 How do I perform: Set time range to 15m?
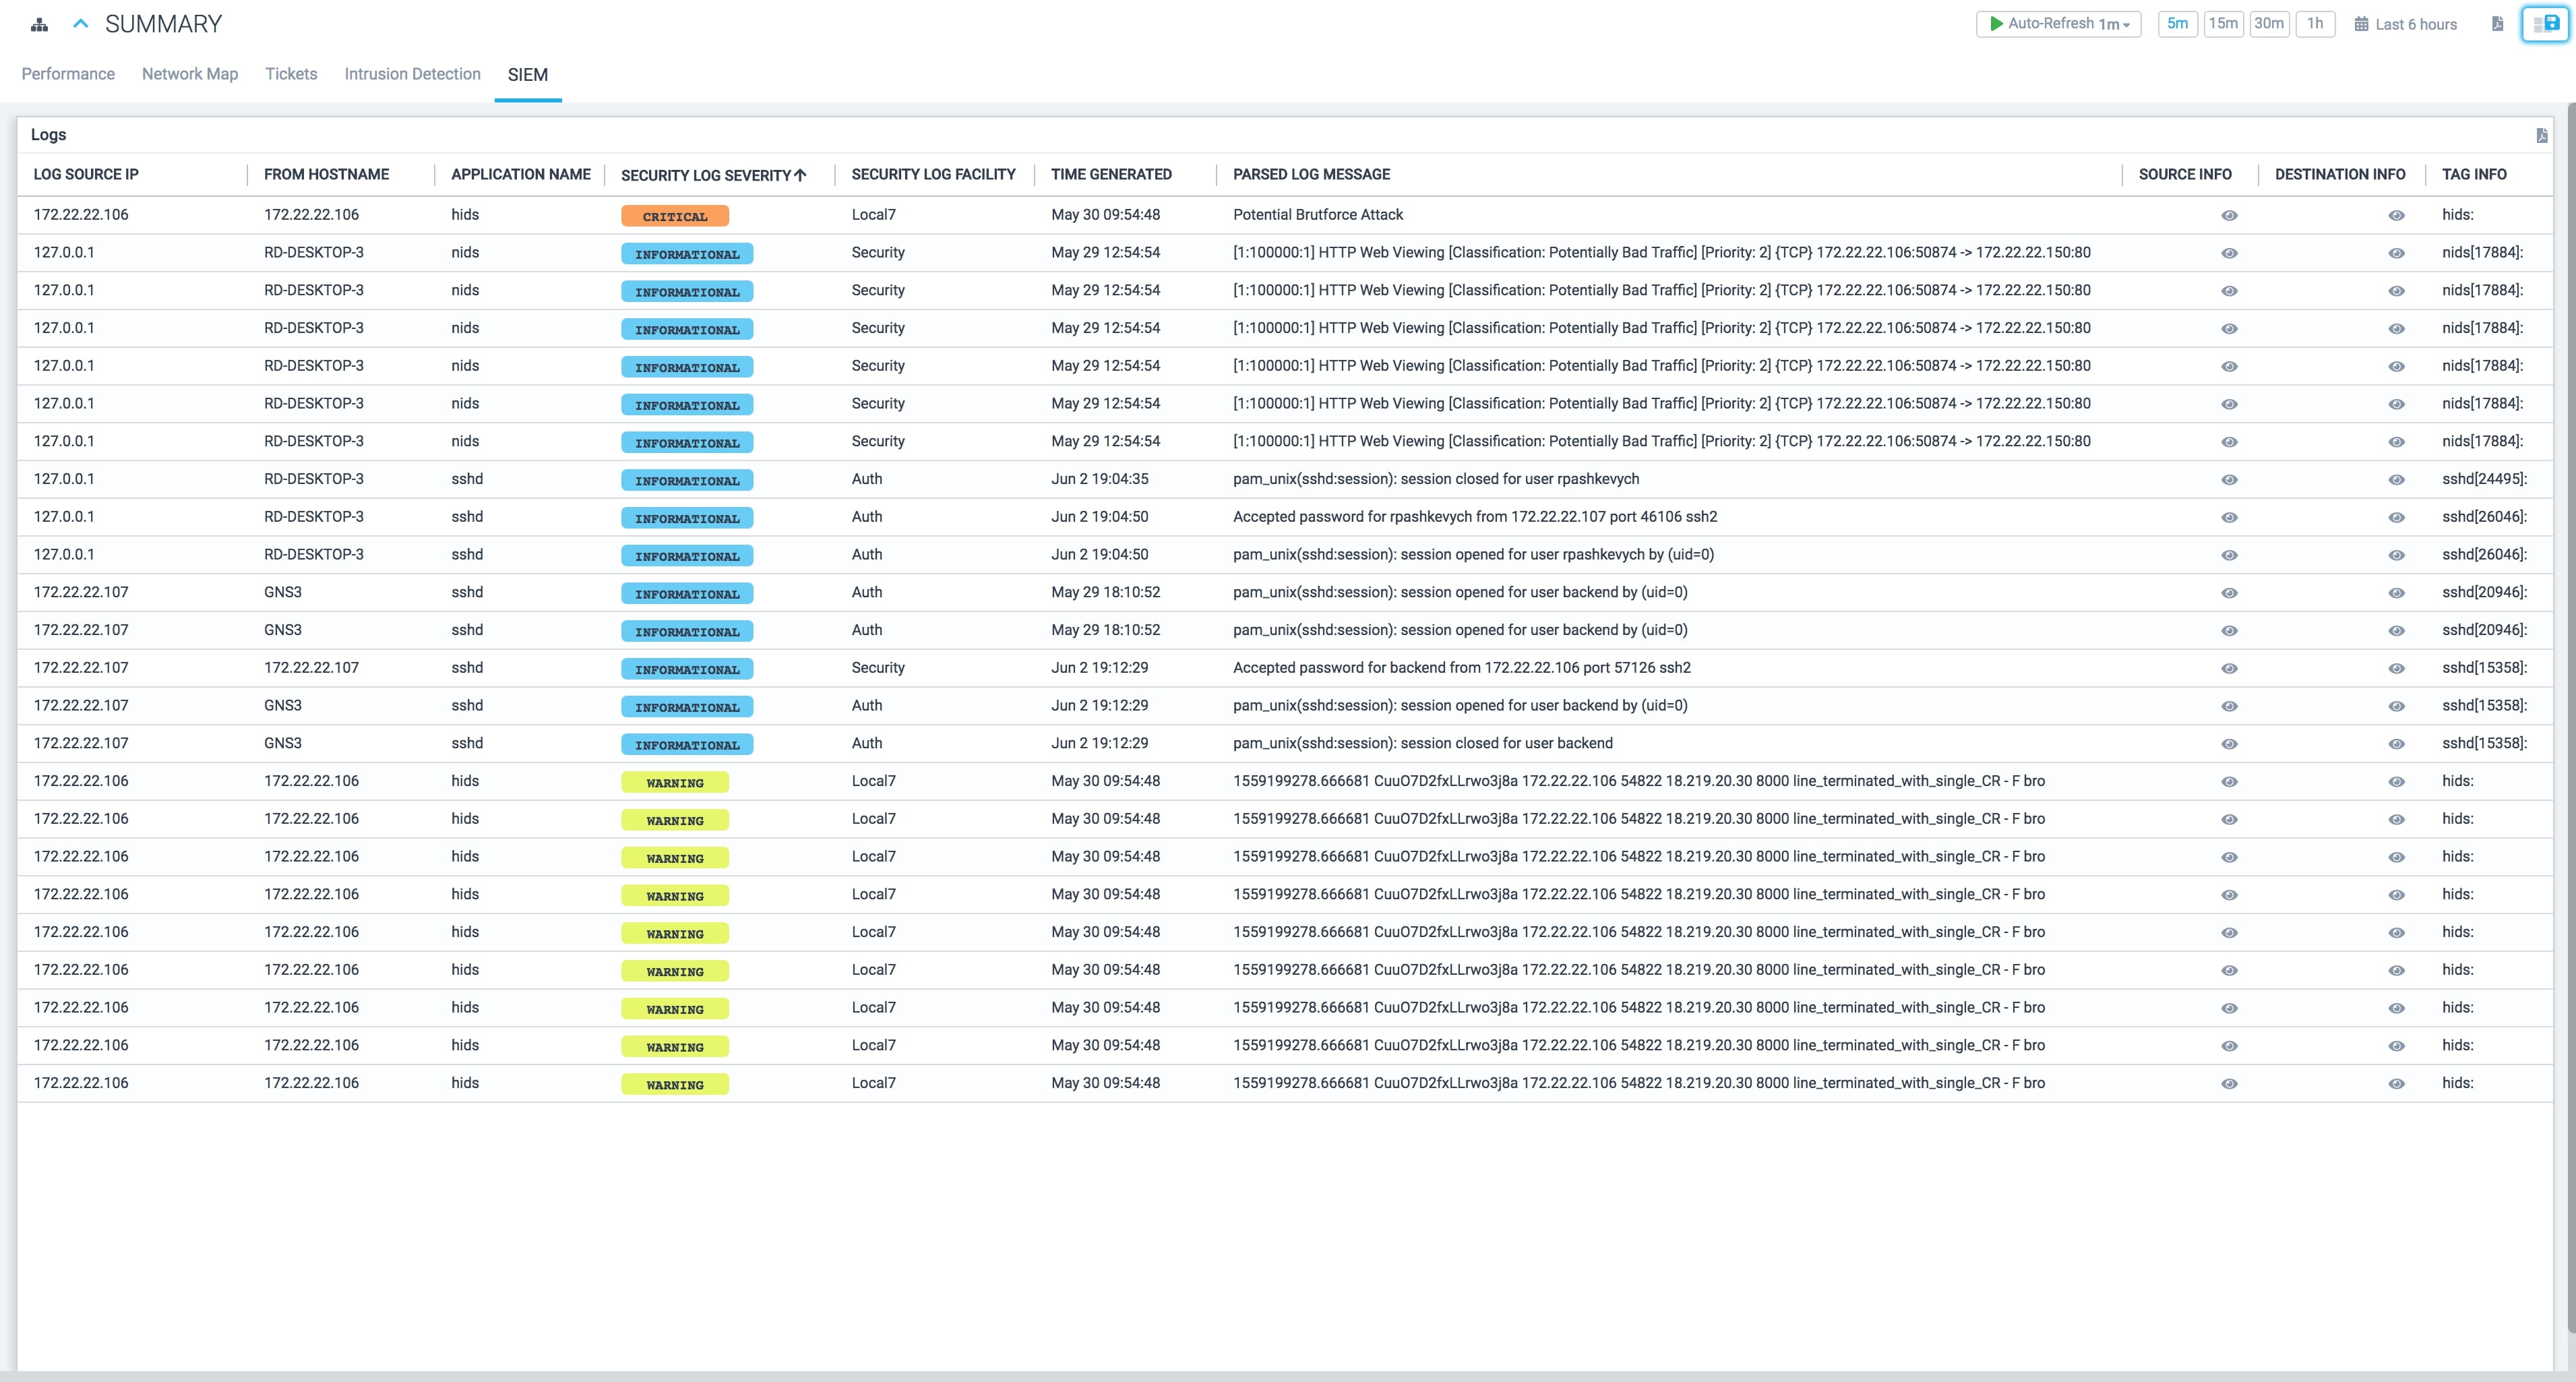click(2223, 24)
